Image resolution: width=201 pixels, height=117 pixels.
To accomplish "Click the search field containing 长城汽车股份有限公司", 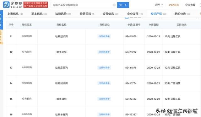I will pyautogui.click(x=84, y=5).
